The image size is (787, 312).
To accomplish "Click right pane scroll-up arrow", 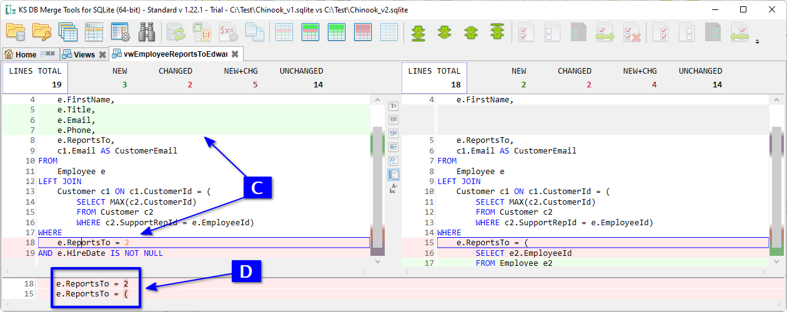I will (x=776, y=100).
